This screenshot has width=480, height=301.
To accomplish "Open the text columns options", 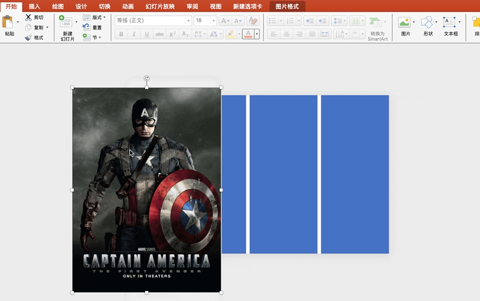I will 357,21.
